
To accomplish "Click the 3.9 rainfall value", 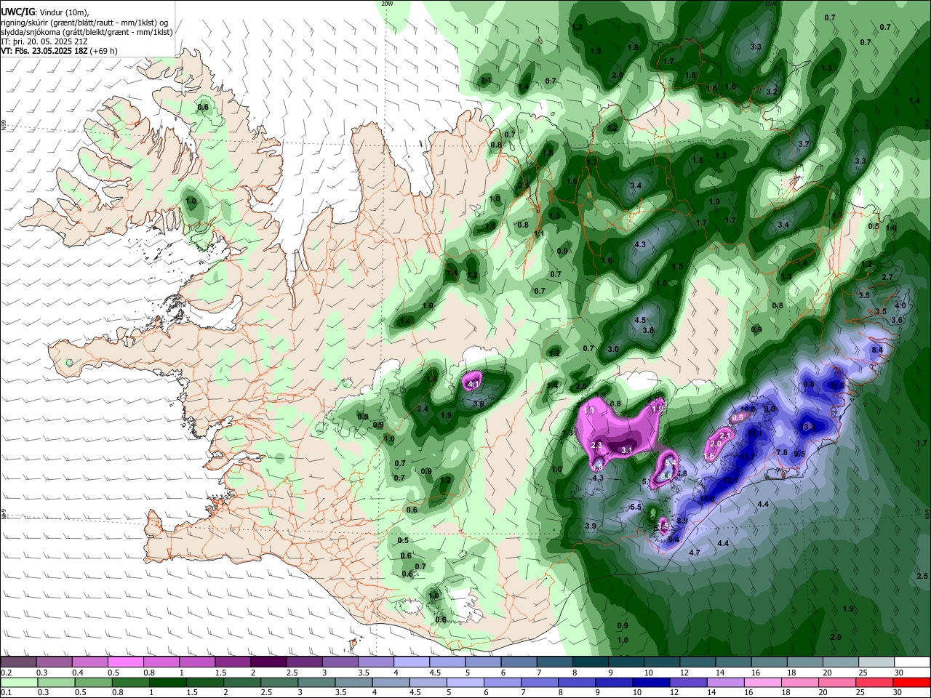I will click(591, 526).
